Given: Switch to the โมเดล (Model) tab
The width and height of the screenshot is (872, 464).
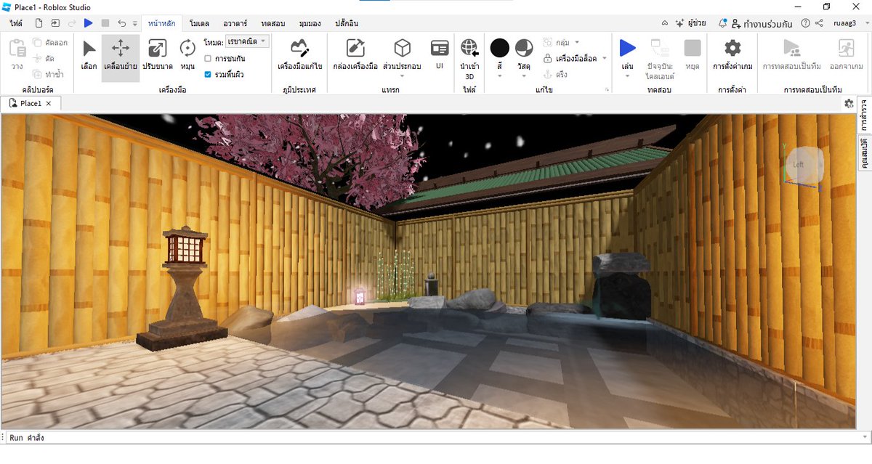Looking at the screenshot, I should (x=200, y=23).
